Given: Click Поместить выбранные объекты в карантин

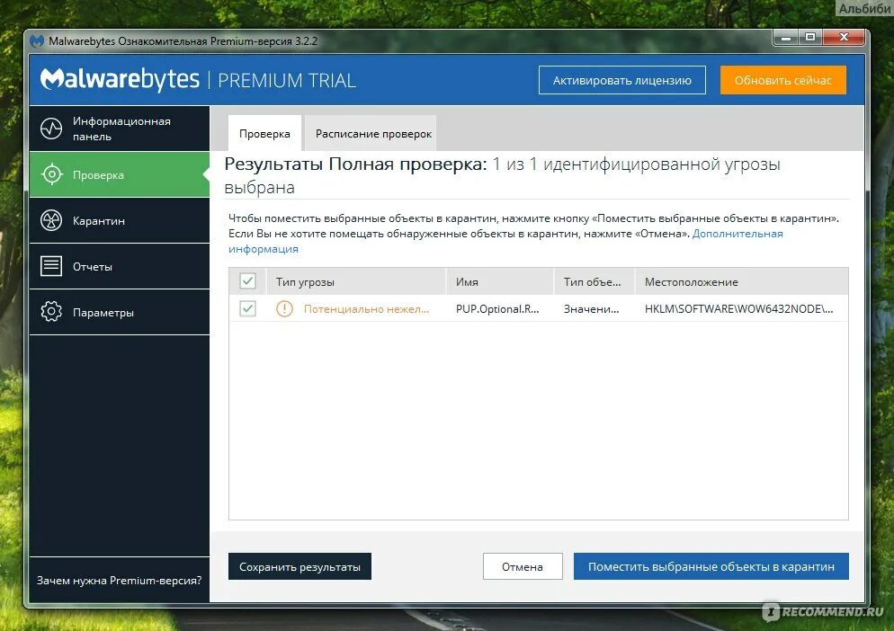Looking at the screenshot, I should [x=711, y=566].
